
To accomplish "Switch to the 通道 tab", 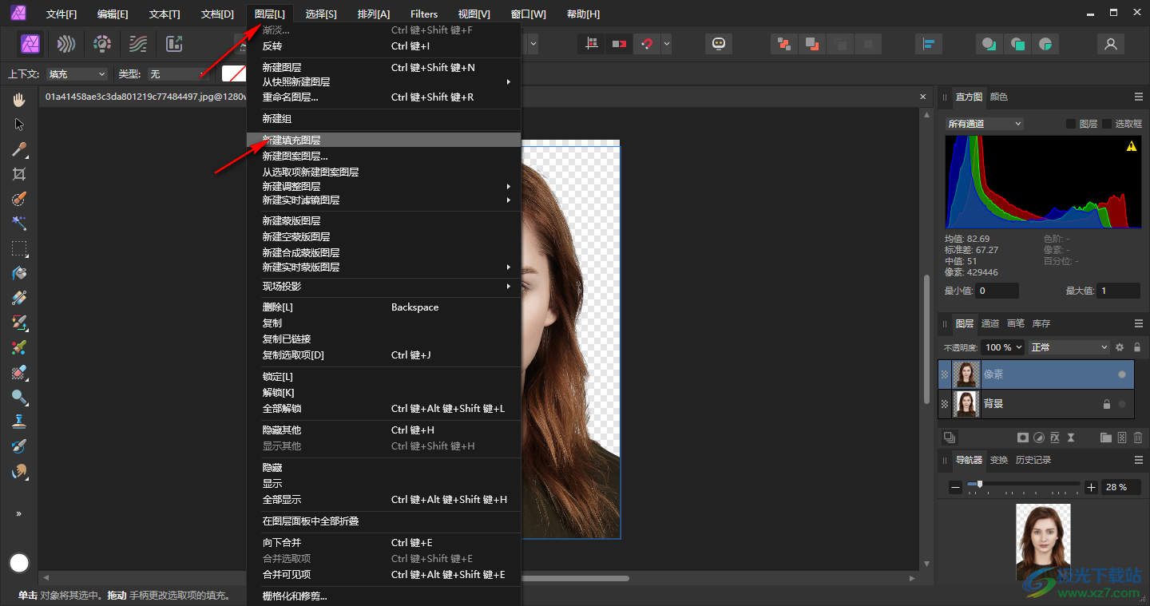I will (x=990, y=323).
